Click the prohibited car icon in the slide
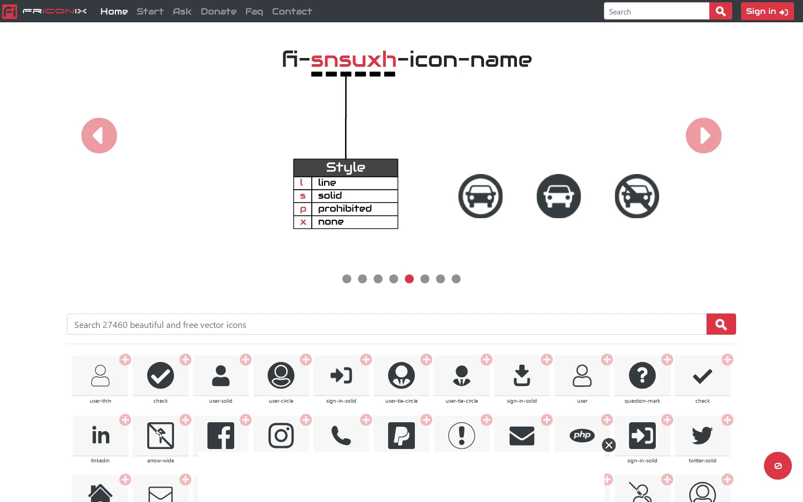Image resolution: width=803 pixels, height=502 pixels. click(637, 196)
